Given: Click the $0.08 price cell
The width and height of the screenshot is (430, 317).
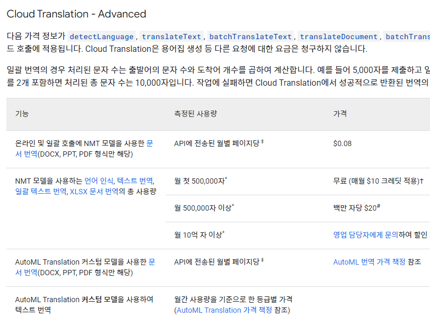Looking at the screenshot, I should pyautogui.click(x=342, y=143).
